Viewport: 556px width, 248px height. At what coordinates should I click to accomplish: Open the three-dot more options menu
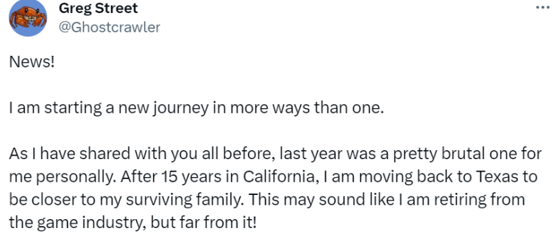click(x=542, y=8)
